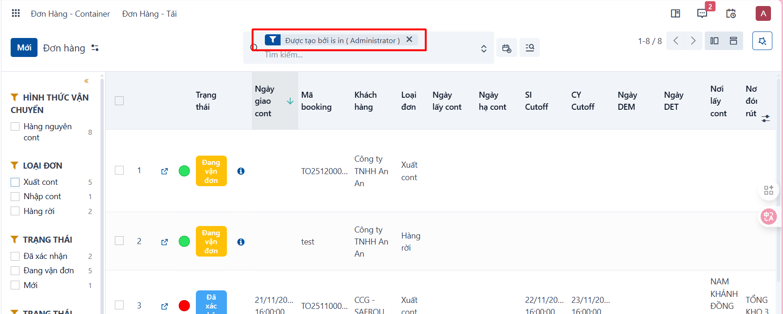Click the HÌNH THỨC VẬN CHUYỂN filter heading
Screen dimensions: 783x314
click(50, 103)
